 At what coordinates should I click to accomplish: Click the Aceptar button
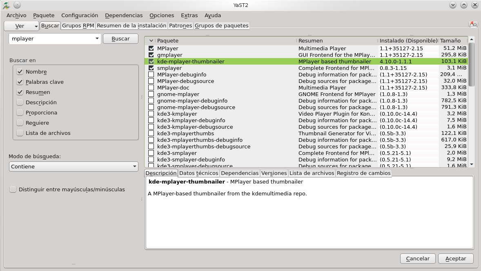[456, 258]
